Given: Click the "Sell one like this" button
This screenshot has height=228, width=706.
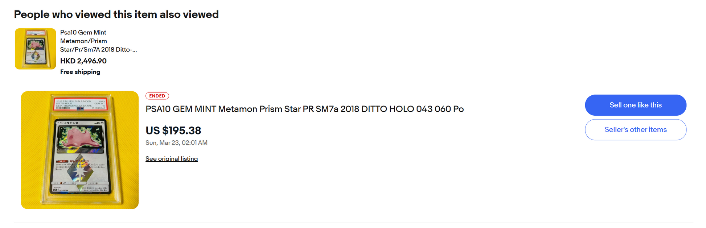Looking at the screenshot, I should 635,105.
